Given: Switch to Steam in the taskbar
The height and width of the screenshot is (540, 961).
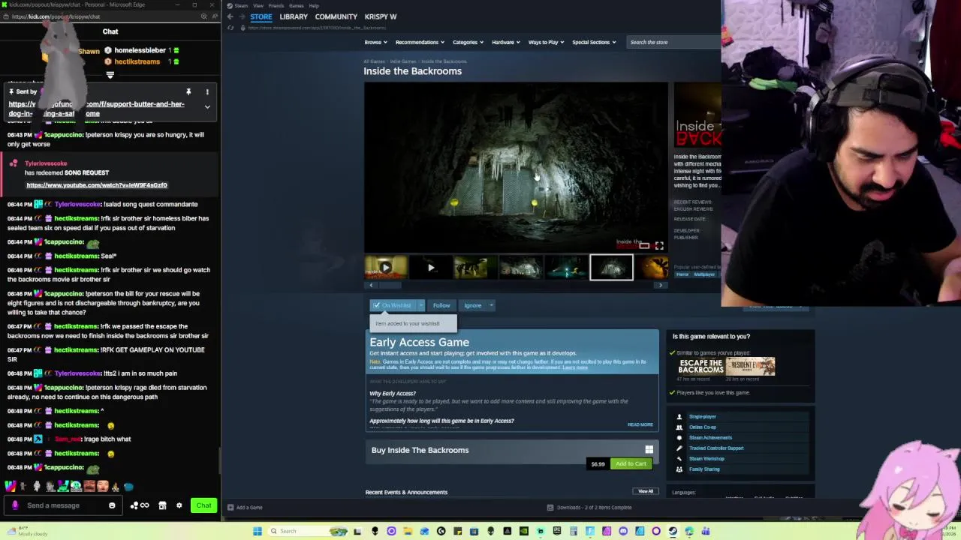Looking at the screenshot, I should click(x=673, y=531).
